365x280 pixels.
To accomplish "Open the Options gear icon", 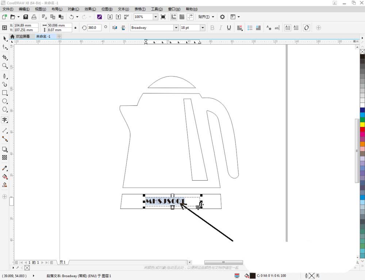I will click(x=222, y=17).
